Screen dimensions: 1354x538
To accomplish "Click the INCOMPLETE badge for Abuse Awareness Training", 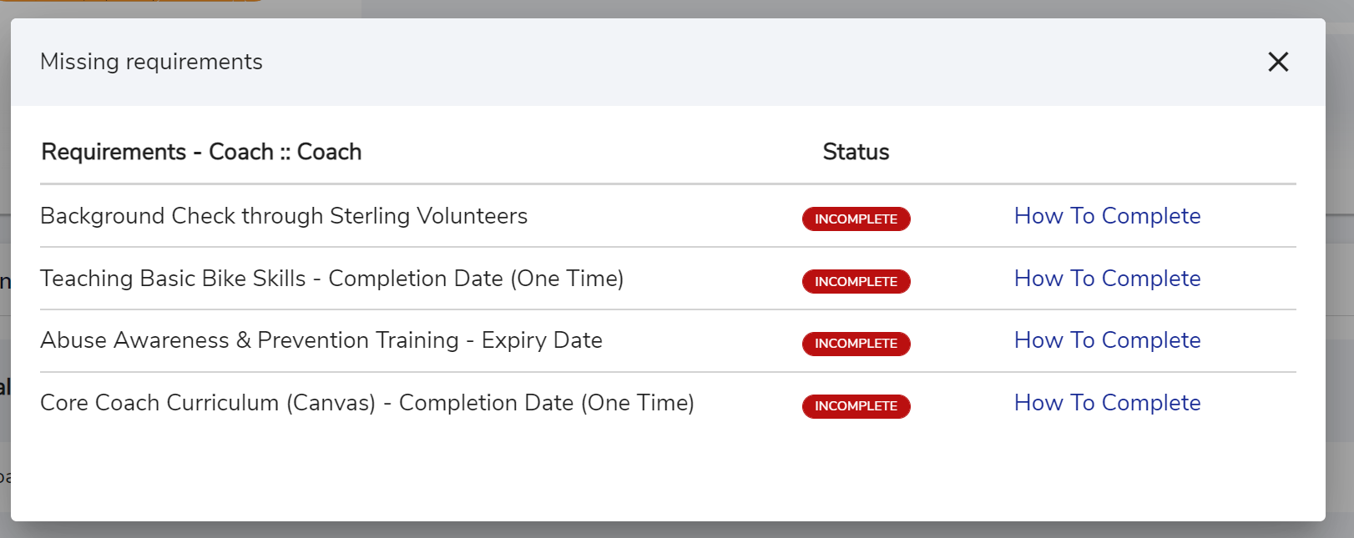I will click(x=856, y=344).
